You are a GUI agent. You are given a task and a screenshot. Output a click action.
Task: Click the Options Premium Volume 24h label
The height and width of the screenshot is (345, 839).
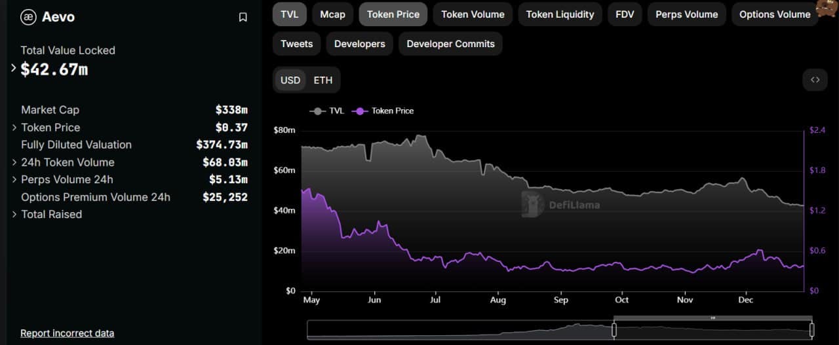click(x=96, y=197)
